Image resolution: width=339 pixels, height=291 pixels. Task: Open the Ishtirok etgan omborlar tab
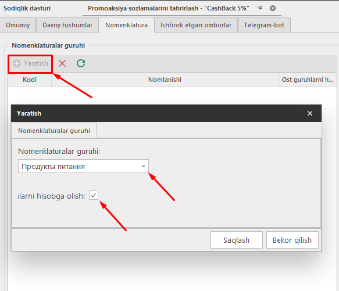coord(196,25)
